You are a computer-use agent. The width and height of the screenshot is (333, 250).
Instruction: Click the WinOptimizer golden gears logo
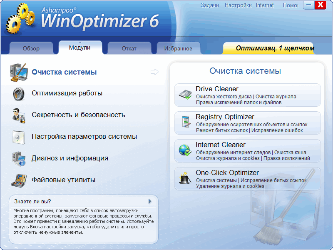click(x=20, y=19)
